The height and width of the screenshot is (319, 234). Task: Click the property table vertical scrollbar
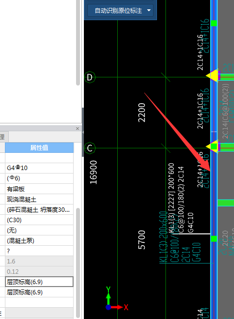point(78,262)
